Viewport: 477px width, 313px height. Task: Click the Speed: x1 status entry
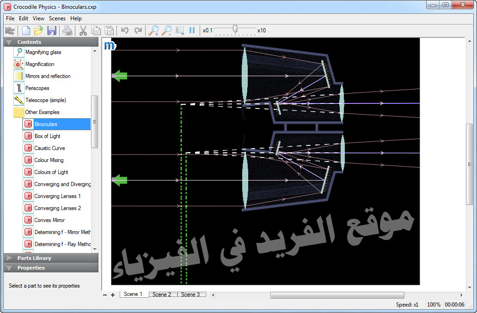tap(407, 305)
